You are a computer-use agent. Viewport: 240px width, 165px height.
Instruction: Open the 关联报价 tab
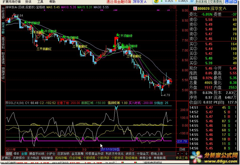coord(19,158)
